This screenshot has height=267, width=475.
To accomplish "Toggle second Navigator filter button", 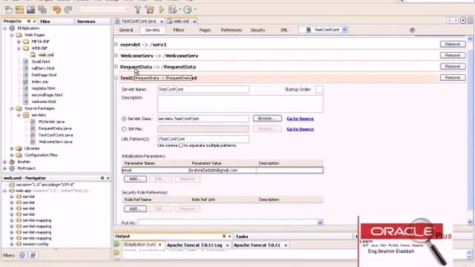I will (x=33, y=255).
